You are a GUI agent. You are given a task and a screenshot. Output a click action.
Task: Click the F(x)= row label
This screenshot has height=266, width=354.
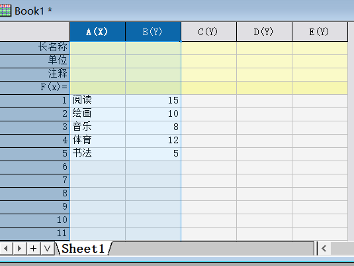[35, 88]
